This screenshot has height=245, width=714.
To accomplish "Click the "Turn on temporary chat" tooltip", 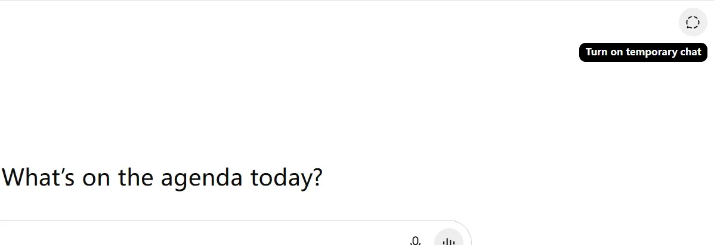I will (643, 52).
